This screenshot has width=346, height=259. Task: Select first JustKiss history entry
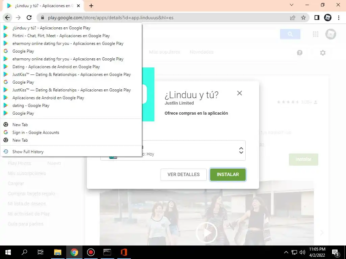coord(71,75)
